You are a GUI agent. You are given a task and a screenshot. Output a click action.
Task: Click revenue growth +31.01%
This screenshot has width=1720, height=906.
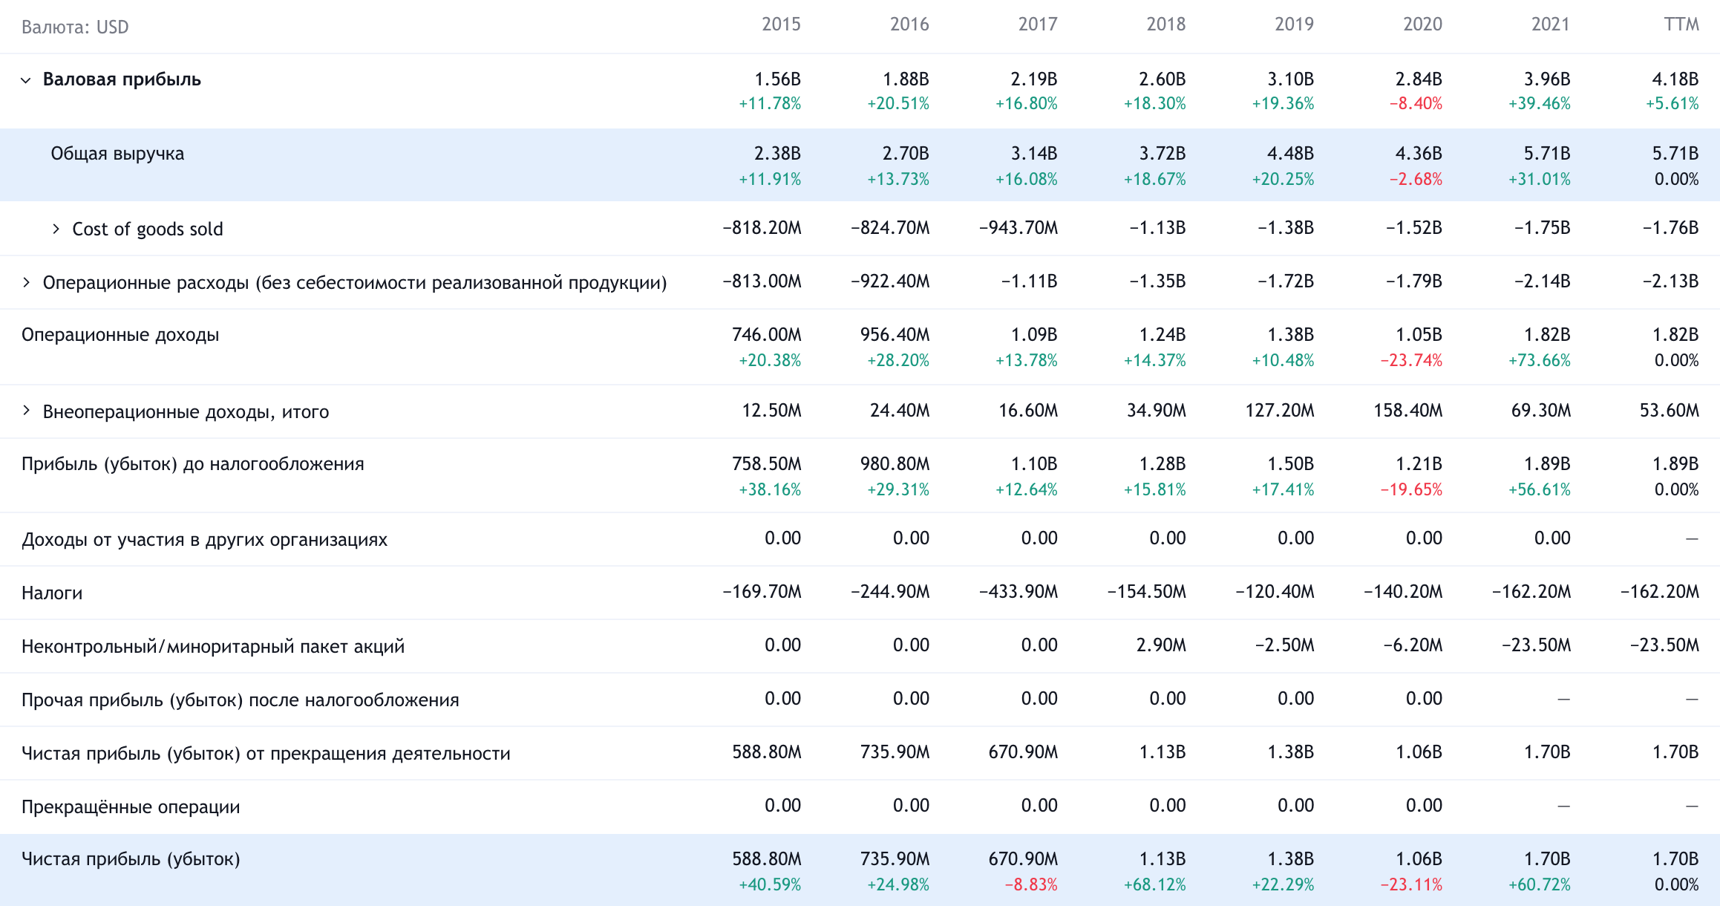coord(1540,179)
